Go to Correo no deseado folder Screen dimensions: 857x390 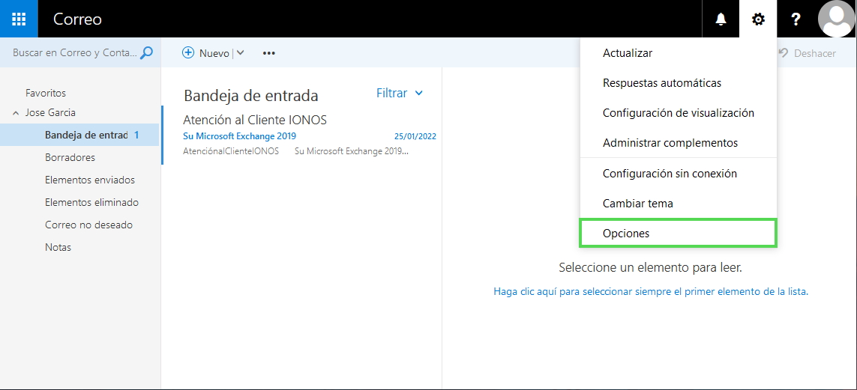point(88,225)
